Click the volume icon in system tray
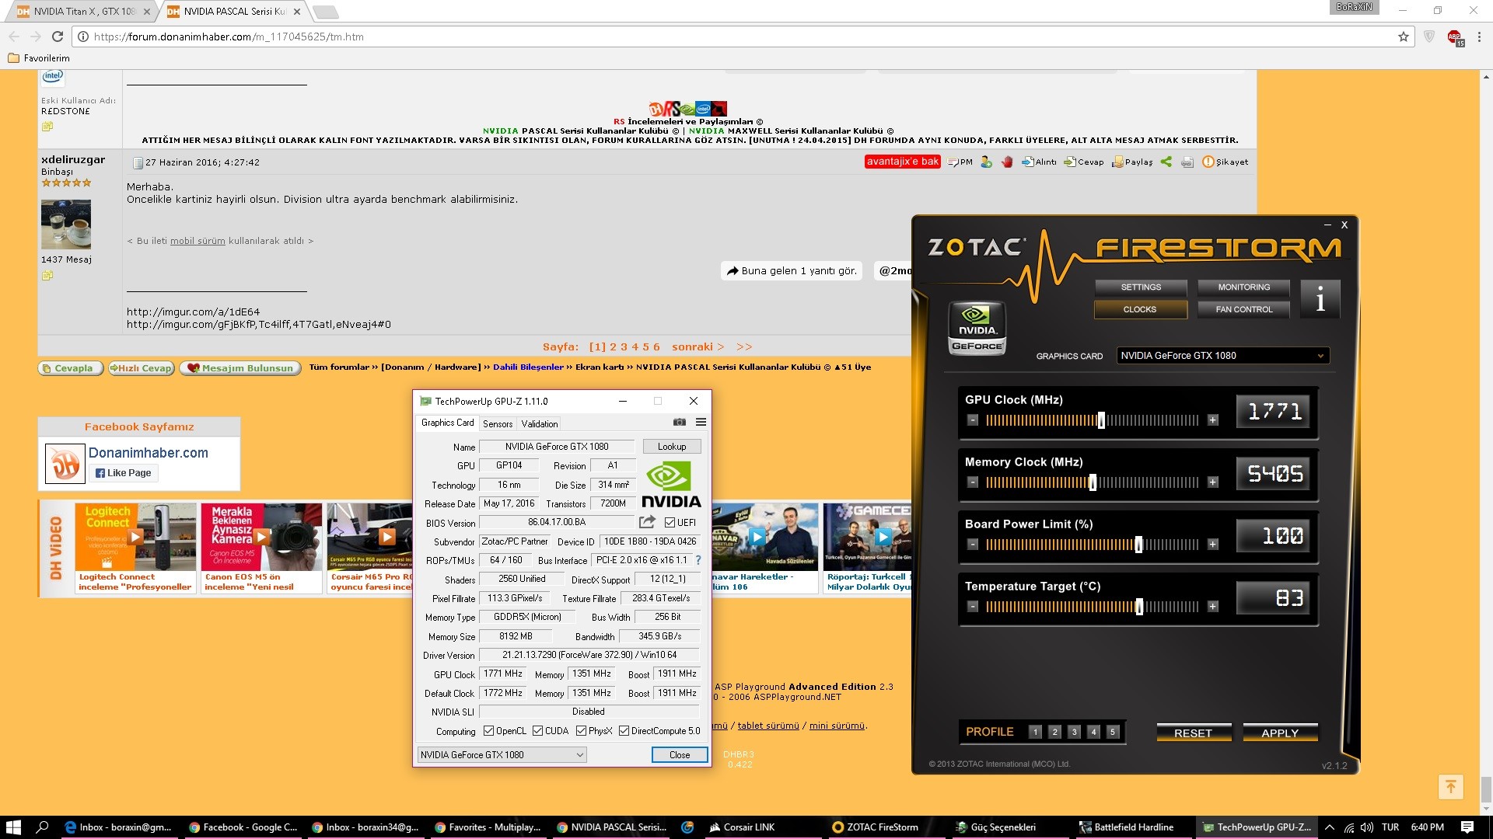This screenshot has height=839, width=1493. click(1367, 827)
